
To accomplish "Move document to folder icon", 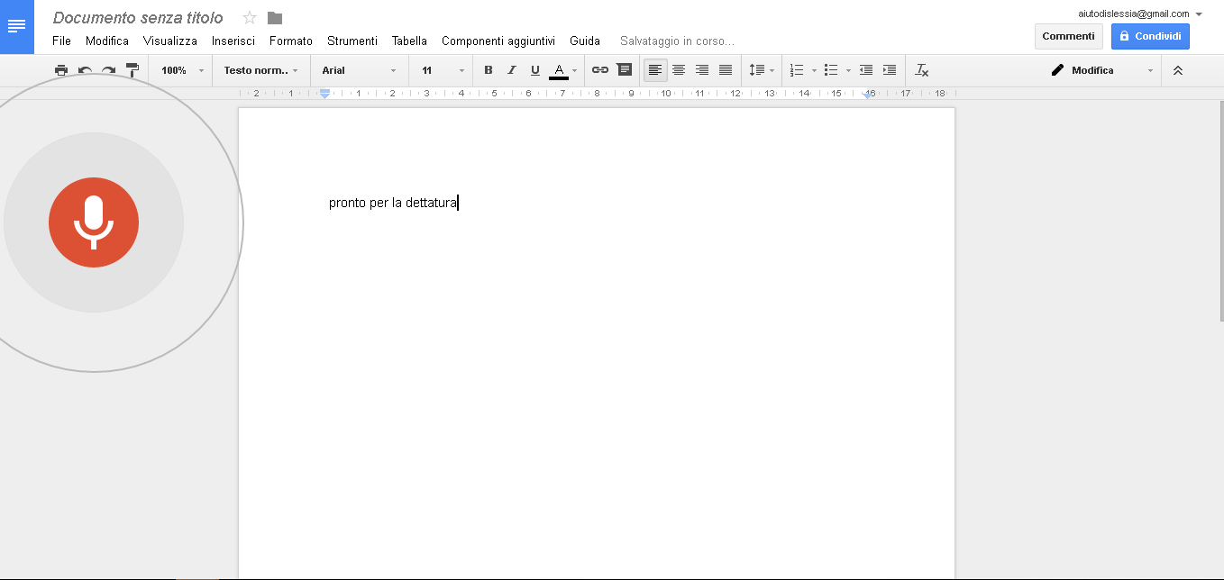I will (x=275, y=18).
